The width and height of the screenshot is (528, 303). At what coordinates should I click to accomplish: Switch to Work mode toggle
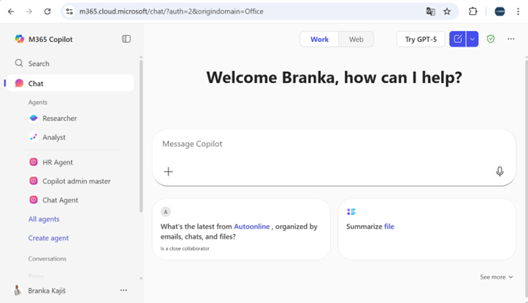(x=319, y=39)
